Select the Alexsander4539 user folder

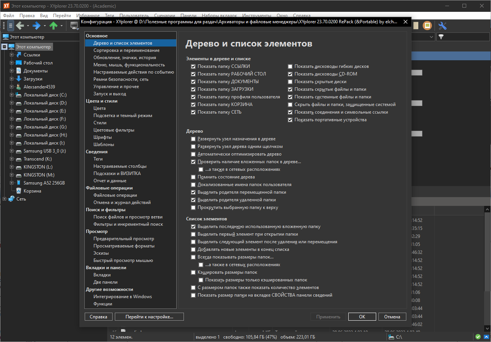click(x=39, y=87)
